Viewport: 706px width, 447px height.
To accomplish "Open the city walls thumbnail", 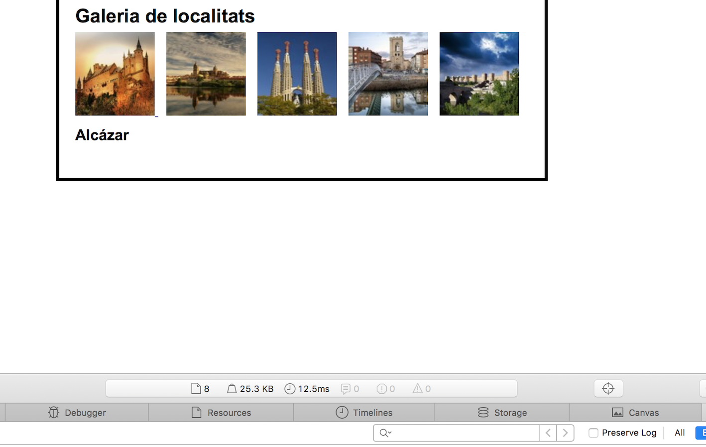I will pos(479,74).
